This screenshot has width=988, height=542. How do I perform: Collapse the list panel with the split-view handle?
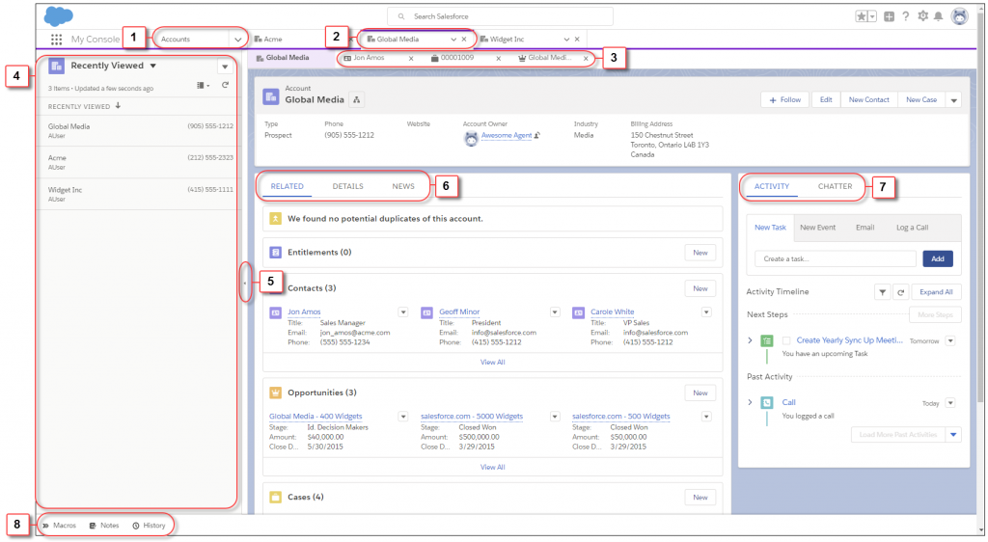click(x=244, y=283)
